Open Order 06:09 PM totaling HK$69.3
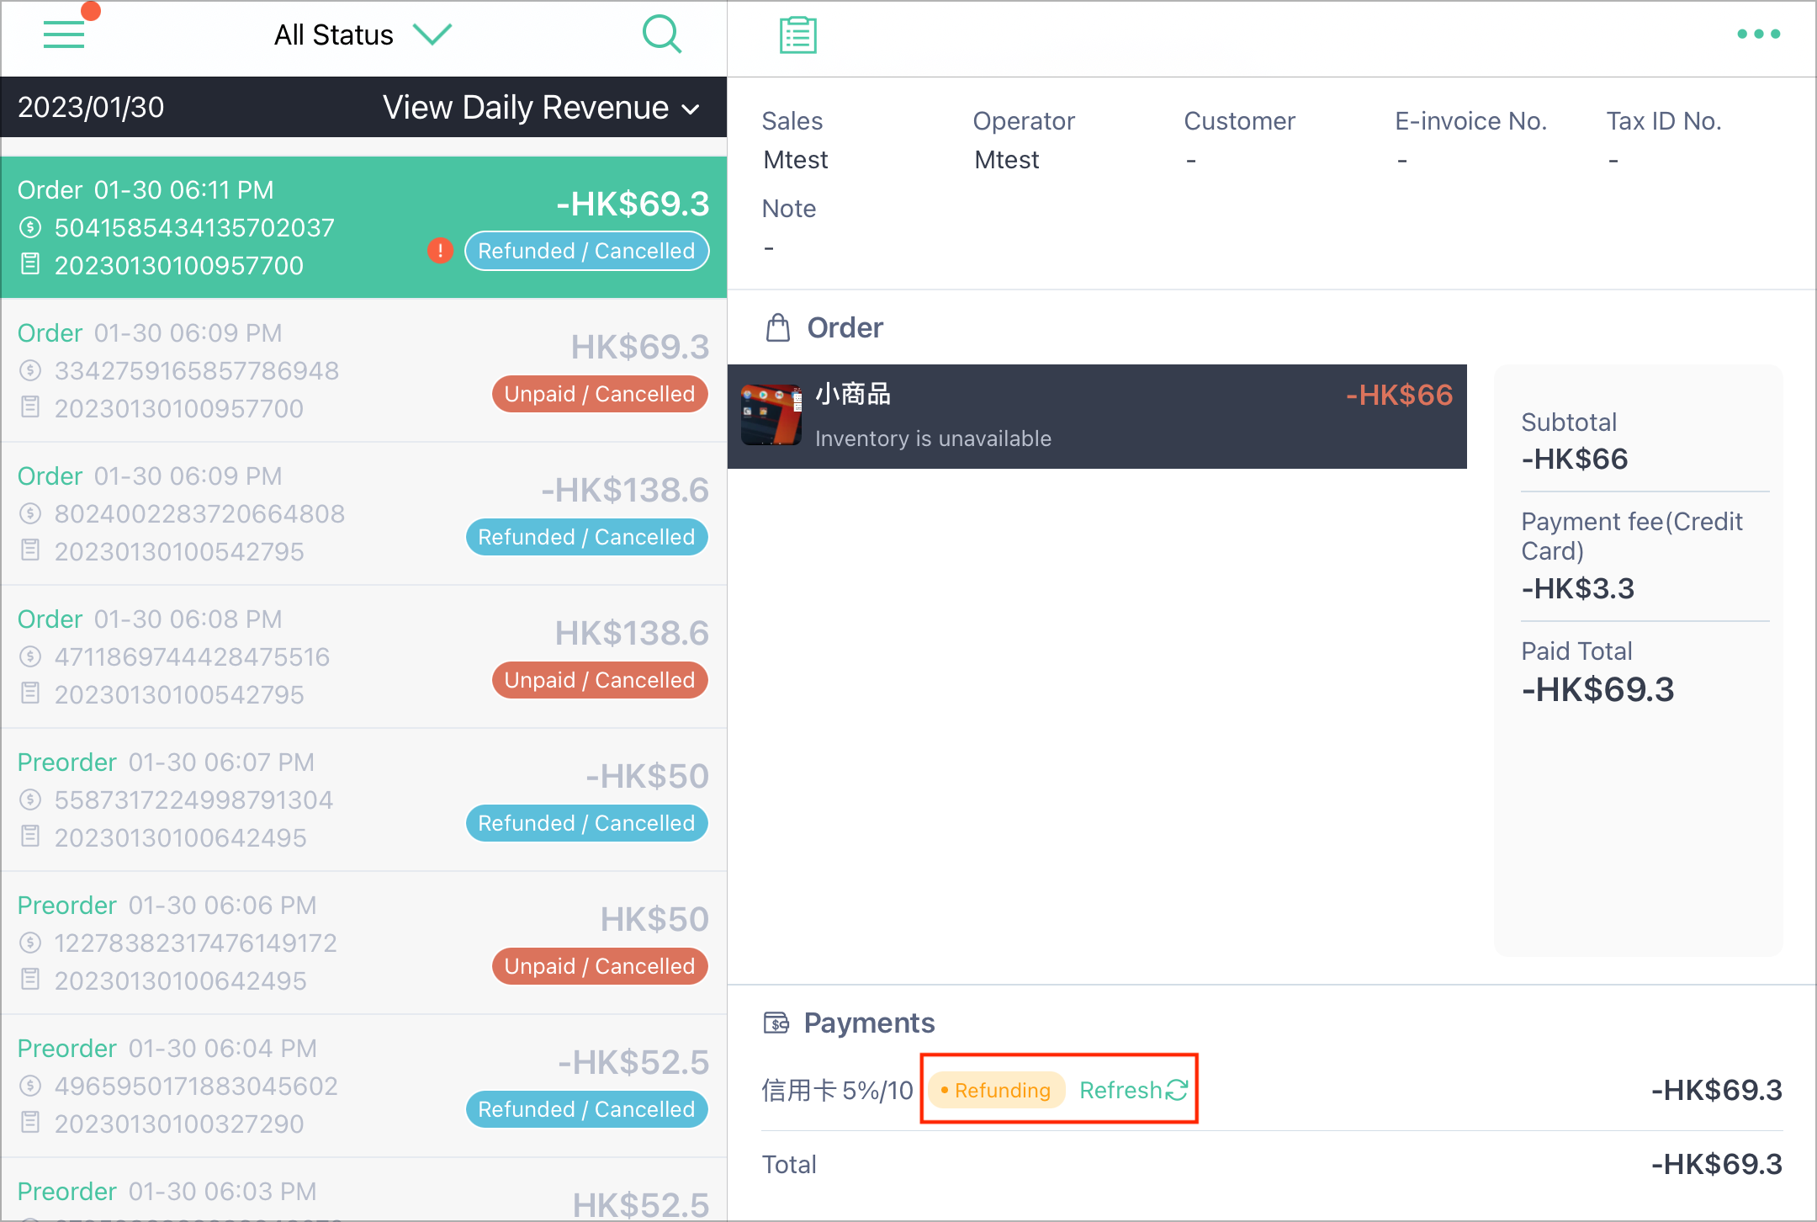 [x=363, y=370]
